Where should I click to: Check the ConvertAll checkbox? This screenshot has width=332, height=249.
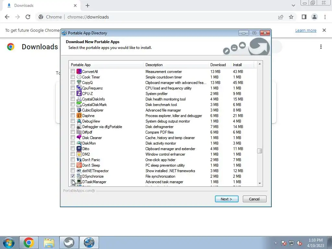pos(73,71)
